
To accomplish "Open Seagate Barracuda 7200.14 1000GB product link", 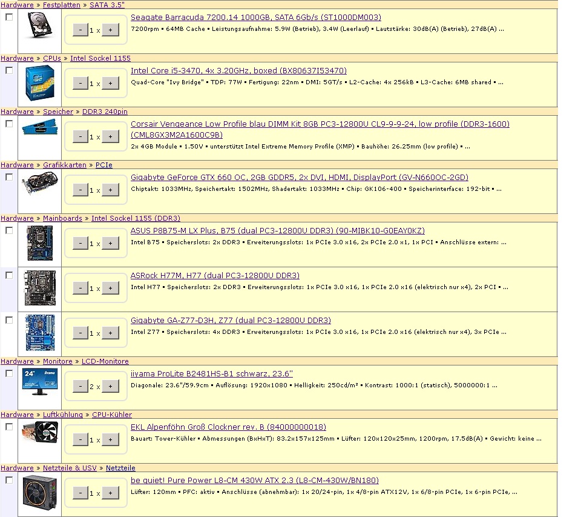I will tap(255, 18).
